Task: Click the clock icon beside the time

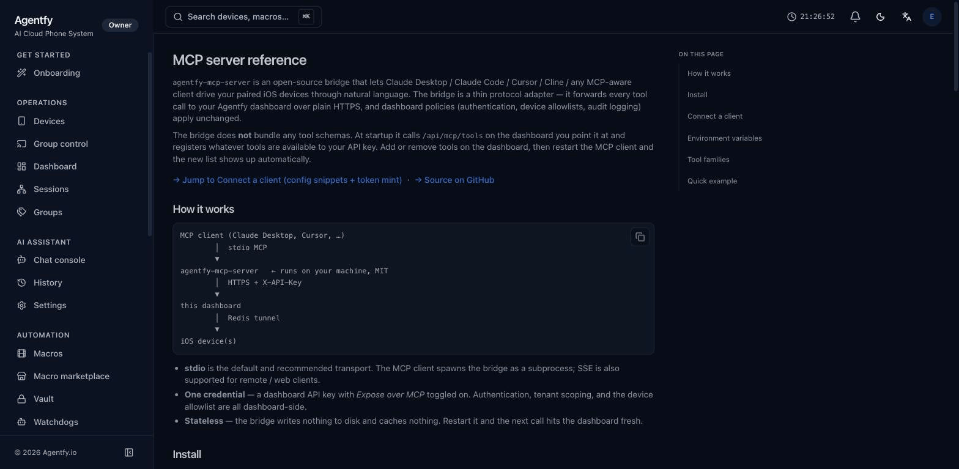Action: click(791, 17)
